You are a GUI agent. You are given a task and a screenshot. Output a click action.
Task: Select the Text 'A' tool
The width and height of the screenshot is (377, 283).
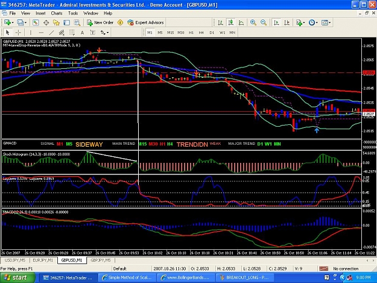82,33
